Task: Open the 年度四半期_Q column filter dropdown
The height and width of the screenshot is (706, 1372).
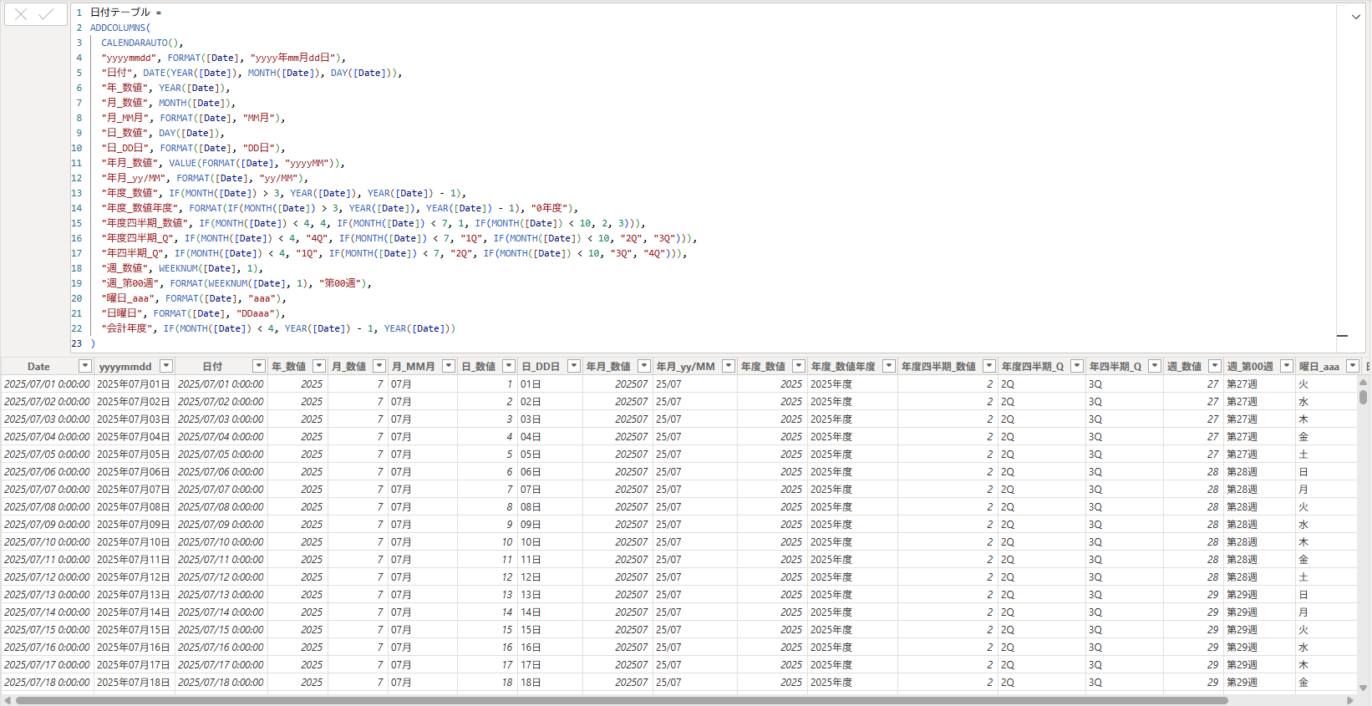Action: (1076, 366)
